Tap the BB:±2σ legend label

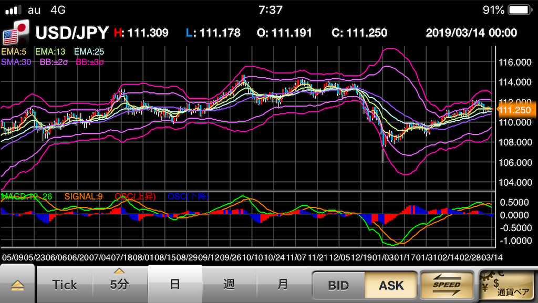(54, 62)
